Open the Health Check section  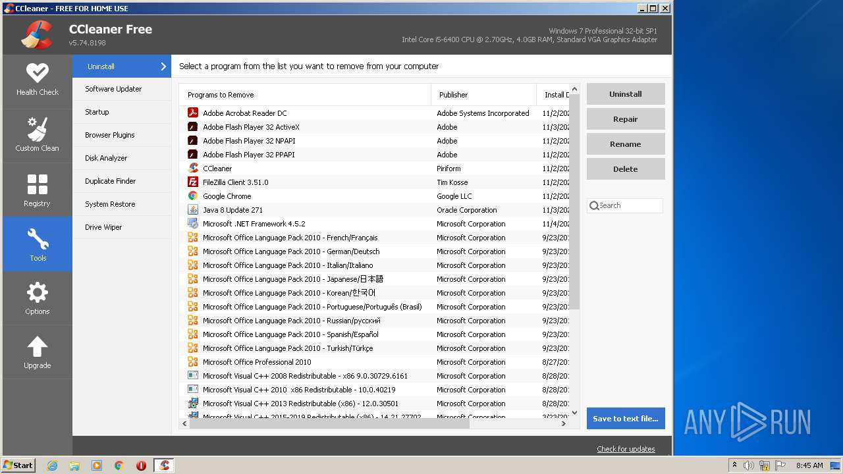click(38, 81)
